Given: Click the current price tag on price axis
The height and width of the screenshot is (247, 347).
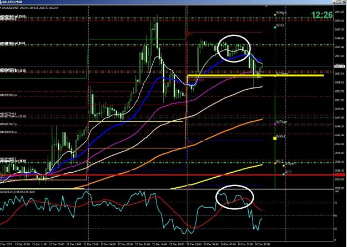Looking at the screenshot, I should pyautogui.click(x=339, y=66).
